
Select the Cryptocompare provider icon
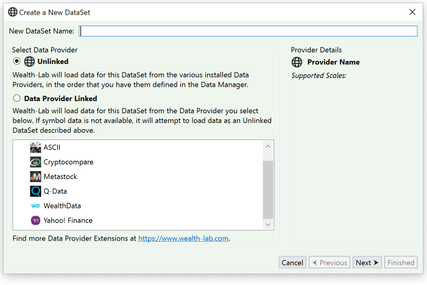[35, 162]
